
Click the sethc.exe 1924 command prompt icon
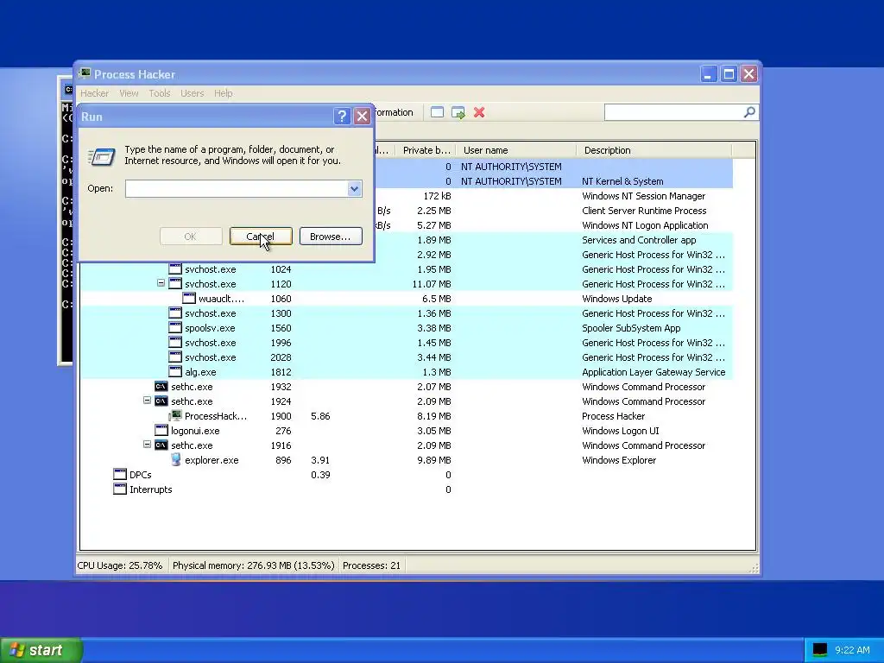point(161,401)
